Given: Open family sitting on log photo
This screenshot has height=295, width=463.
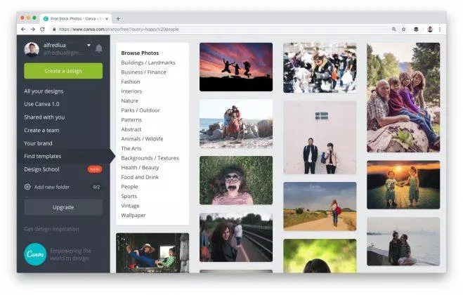Looking at the screenshot, I should pos(403,98).
